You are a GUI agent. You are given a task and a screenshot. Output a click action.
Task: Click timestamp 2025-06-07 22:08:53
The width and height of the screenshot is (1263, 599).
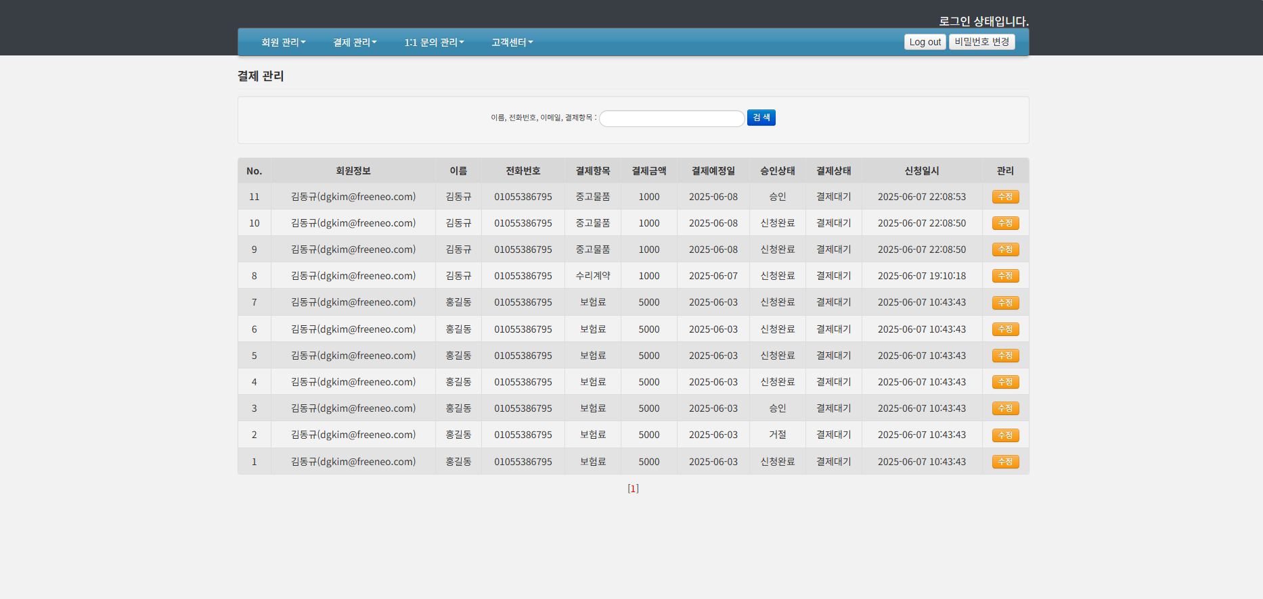[x=922, y=197]
